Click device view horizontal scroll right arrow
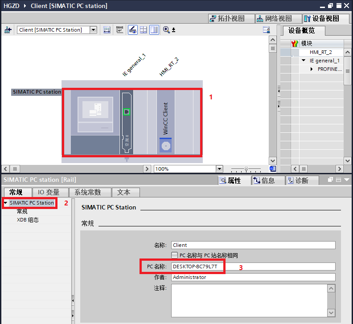The image size is (353, 324). [147, 168]
